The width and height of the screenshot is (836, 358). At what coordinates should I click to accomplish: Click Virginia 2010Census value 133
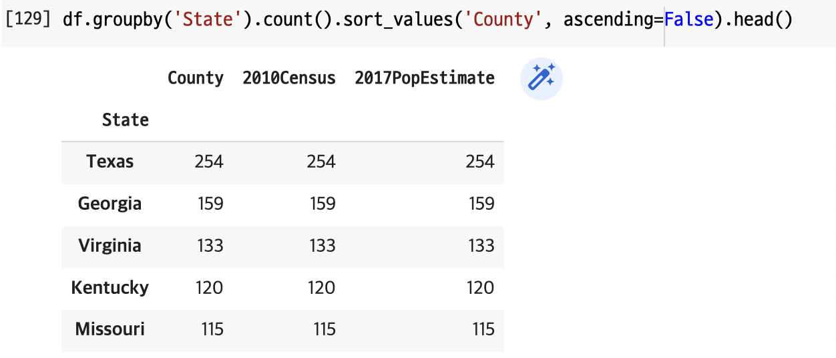coord(322,246)
